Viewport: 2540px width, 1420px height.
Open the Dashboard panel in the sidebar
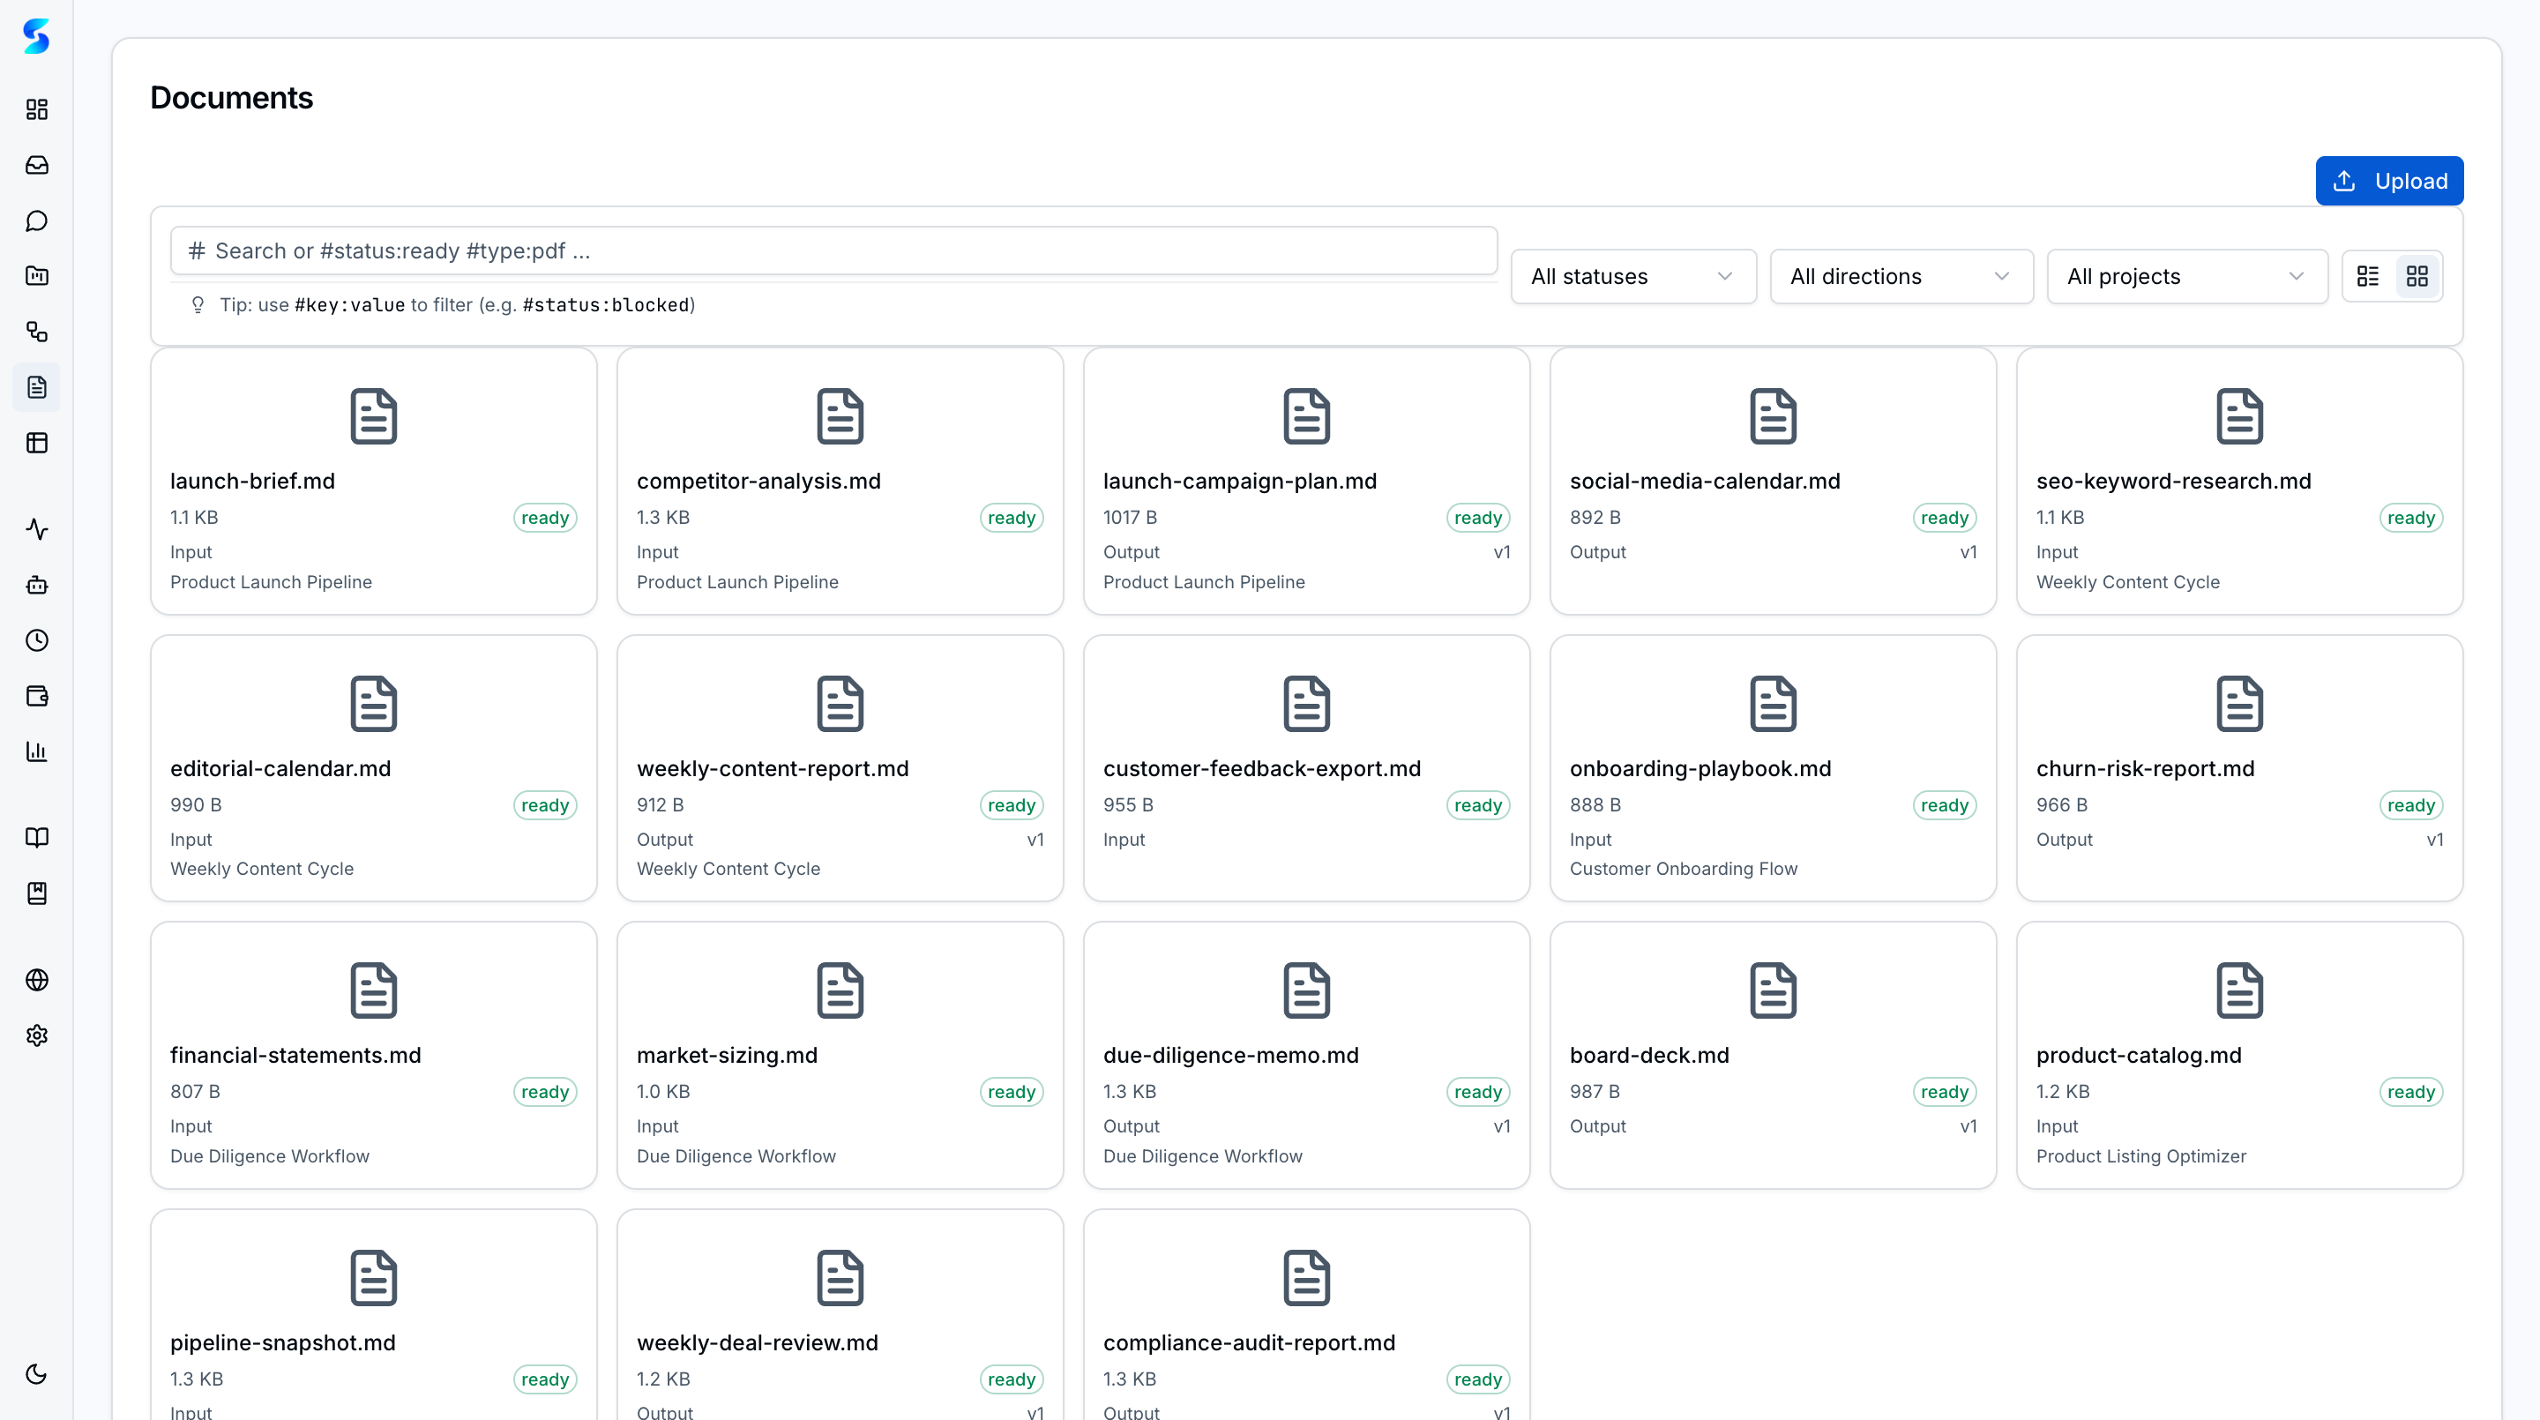[36, 109]
